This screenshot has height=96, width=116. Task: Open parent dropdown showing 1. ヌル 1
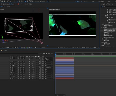coord(48,60)
